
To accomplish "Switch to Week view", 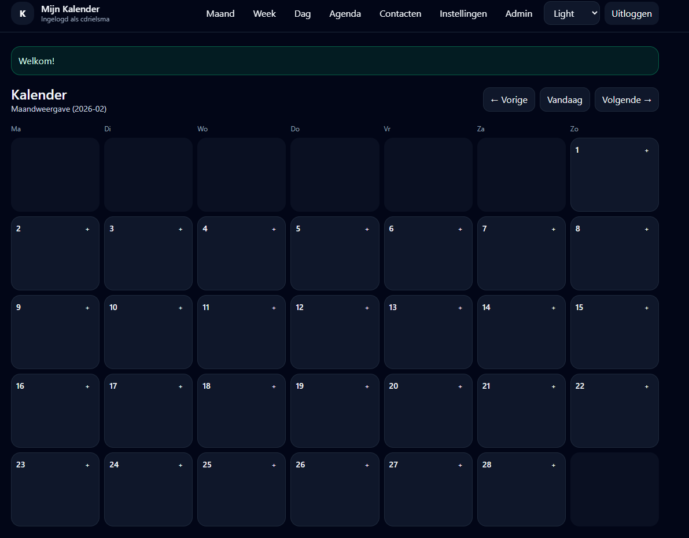I will pos(264,13).
